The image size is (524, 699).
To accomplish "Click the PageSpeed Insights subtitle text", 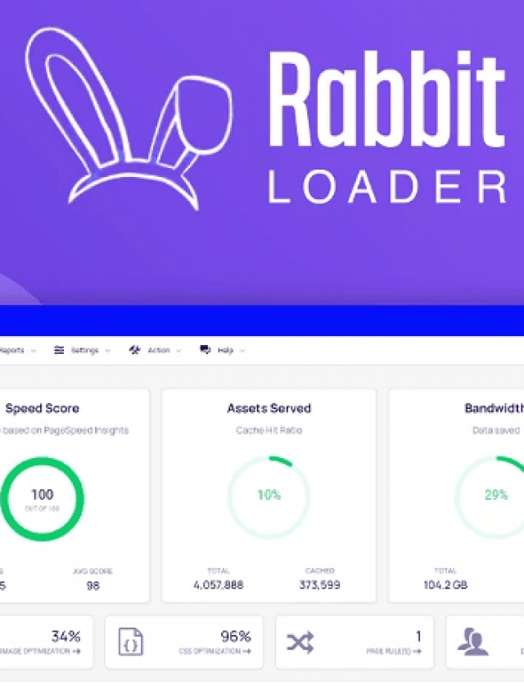I will (x=65, y=430).
